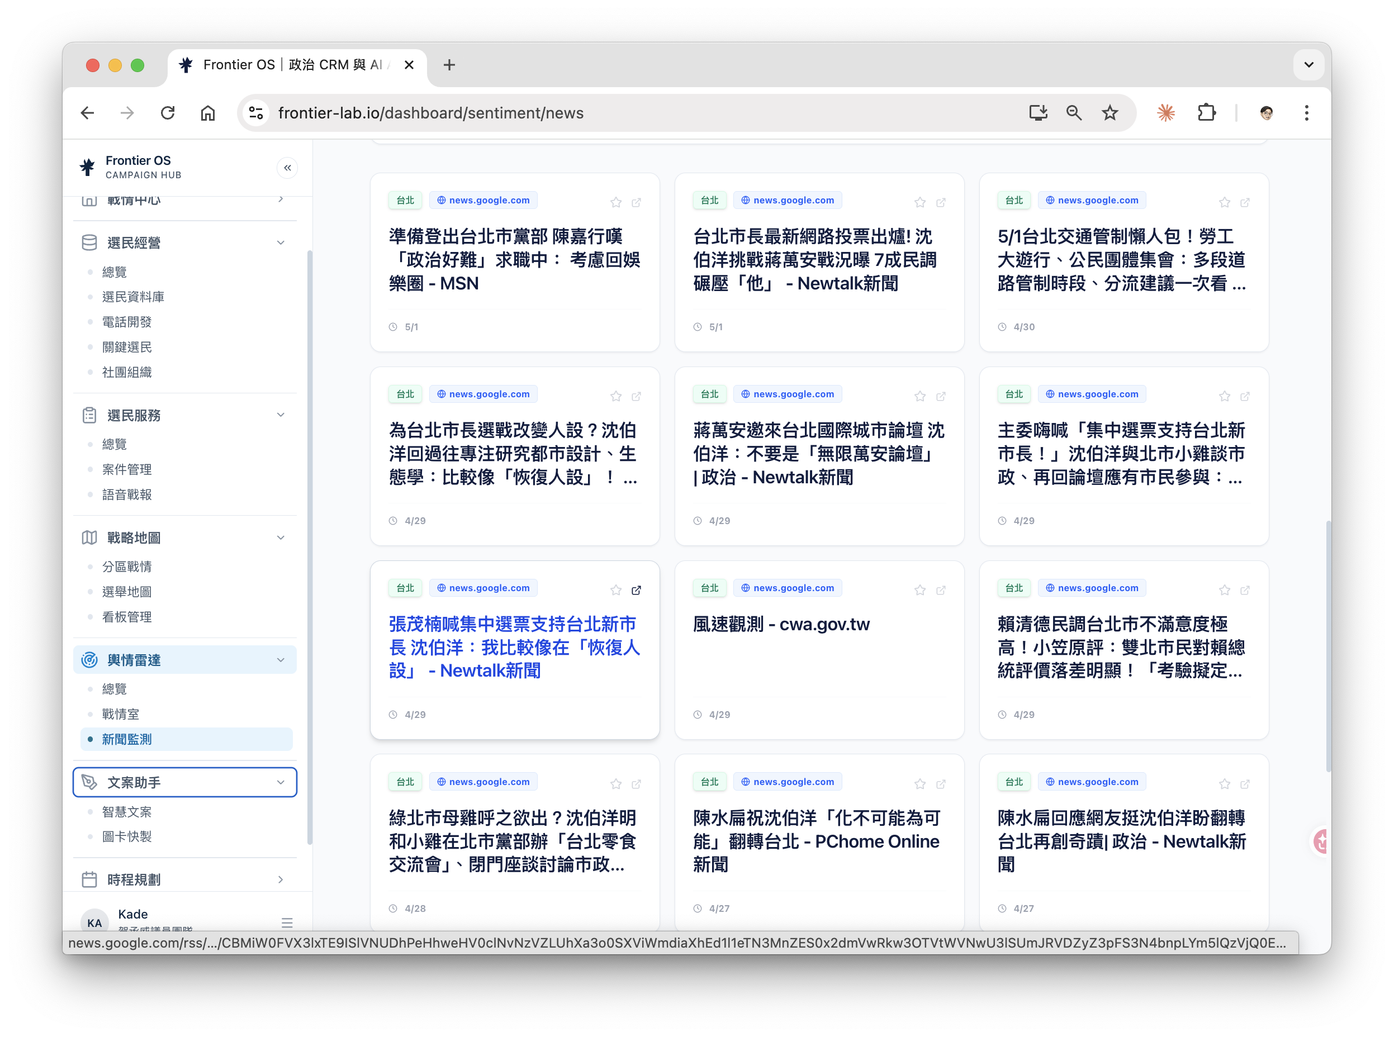Click the install app icon in address bar
Image resolution: width=1394 pixels, height=1037 pixels.
[1038, 113]
